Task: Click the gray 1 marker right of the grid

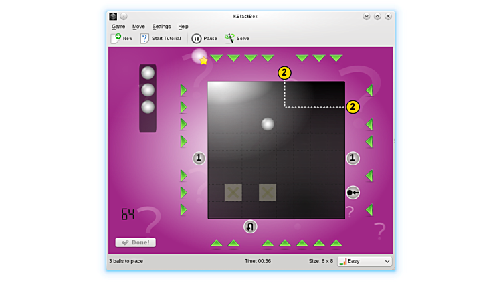Action: pos(353,159)
